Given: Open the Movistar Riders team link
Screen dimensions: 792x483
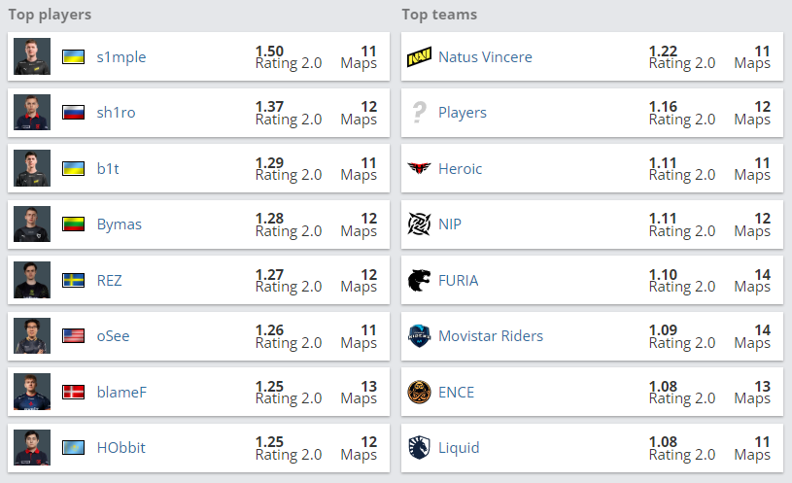Looking at the screenshot, I should (491, 336).
